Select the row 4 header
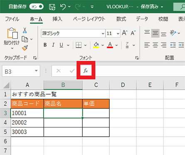185x155 pixels. pyautogui.click(x=5, y=122)
